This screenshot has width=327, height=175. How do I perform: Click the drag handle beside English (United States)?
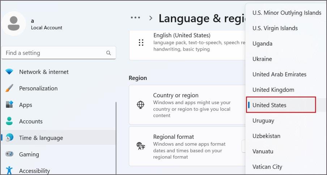coord(141,43)
